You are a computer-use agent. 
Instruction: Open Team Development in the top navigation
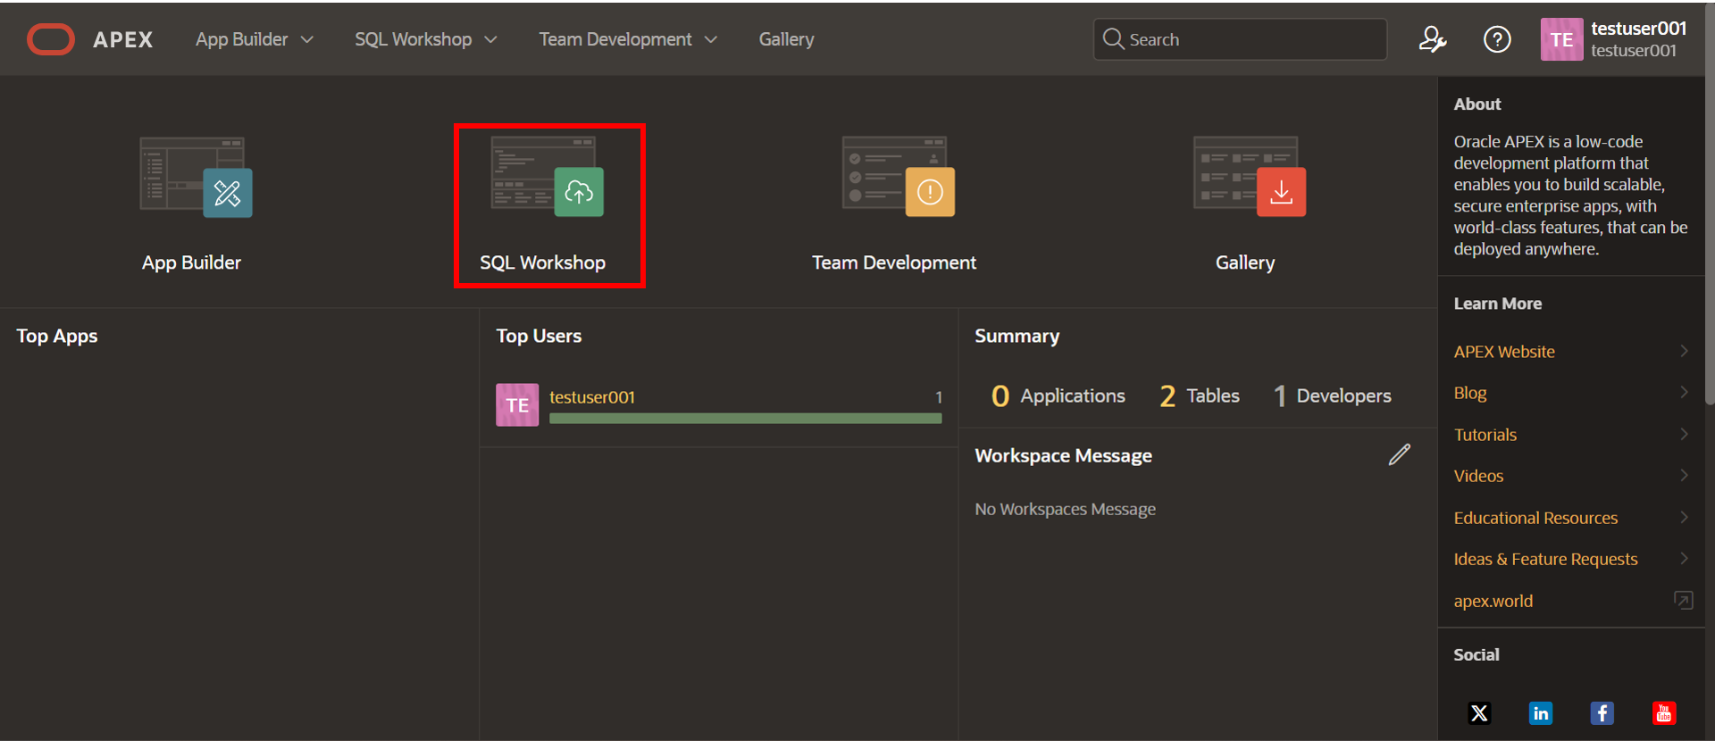(615, 39)
